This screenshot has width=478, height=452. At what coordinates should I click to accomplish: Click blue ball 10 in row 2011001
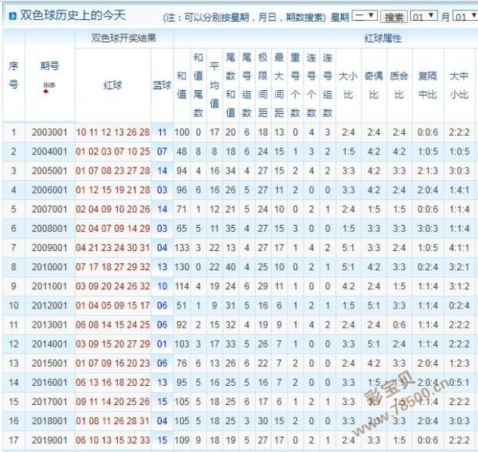click(162, 286)
